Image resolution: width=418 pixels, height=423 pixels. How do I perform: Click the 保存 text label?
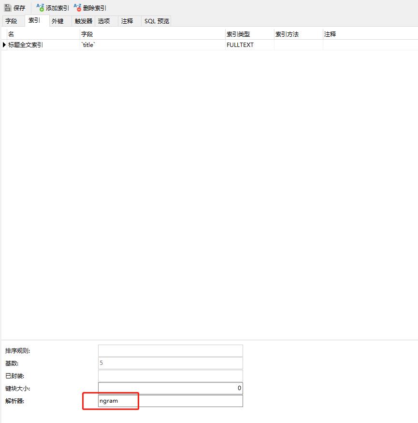click(x=19, y=8)
